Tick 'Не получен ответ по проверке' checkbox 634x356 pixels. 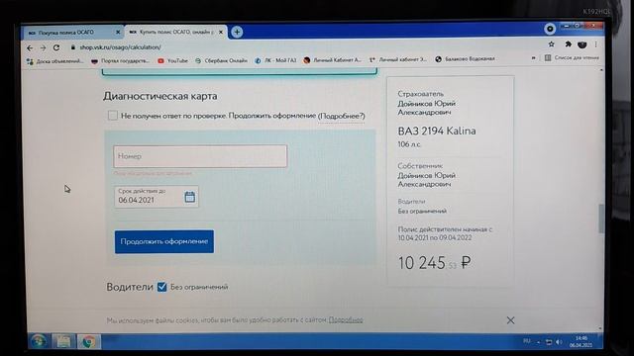click(x=113, y=116)
